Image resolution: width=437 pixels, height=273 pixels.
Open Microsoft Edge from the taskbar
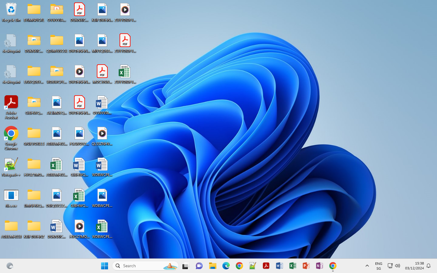(226, 266)
